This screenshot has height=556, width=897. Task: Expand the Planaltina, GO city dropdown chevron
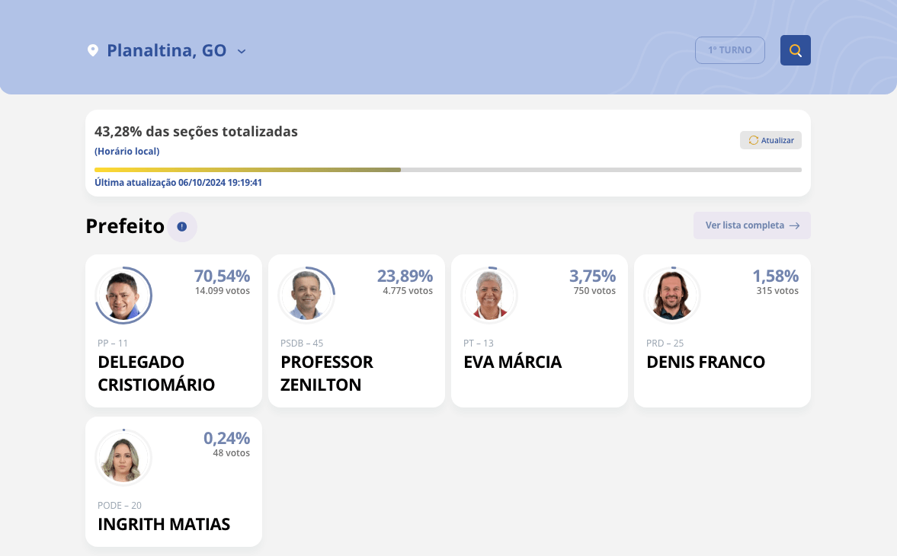[x=242, y=52]
